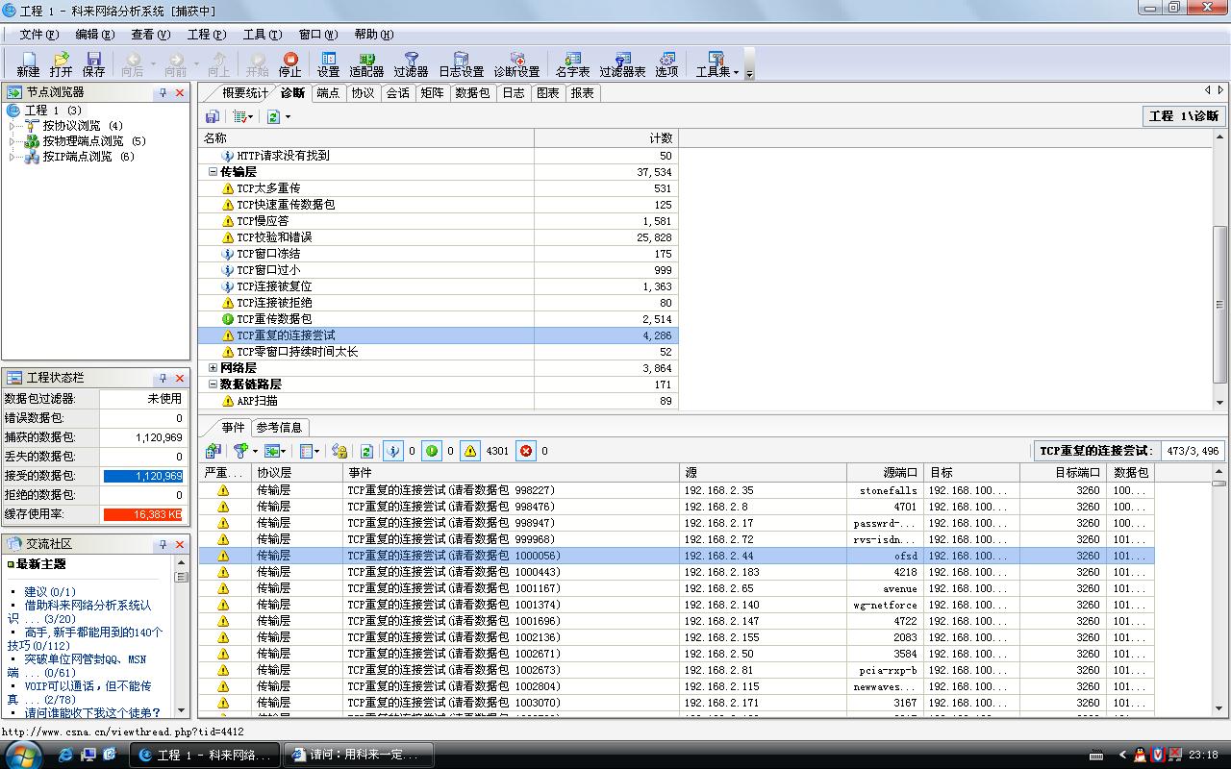The width and height of the screenshot is (1231, 769).
Task: Click the Options (选项) toolbar icon
Action: click(666, 64)
